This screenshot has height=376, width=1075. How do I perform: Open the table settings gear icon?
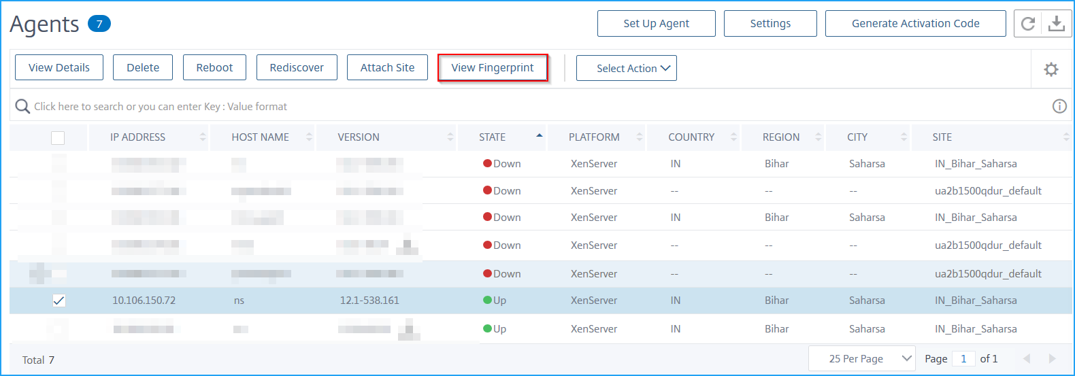point(1051,69)
